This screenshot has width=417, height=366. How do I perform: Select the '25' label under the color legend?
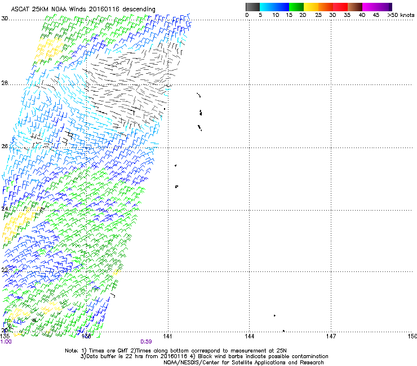(318, 15)
